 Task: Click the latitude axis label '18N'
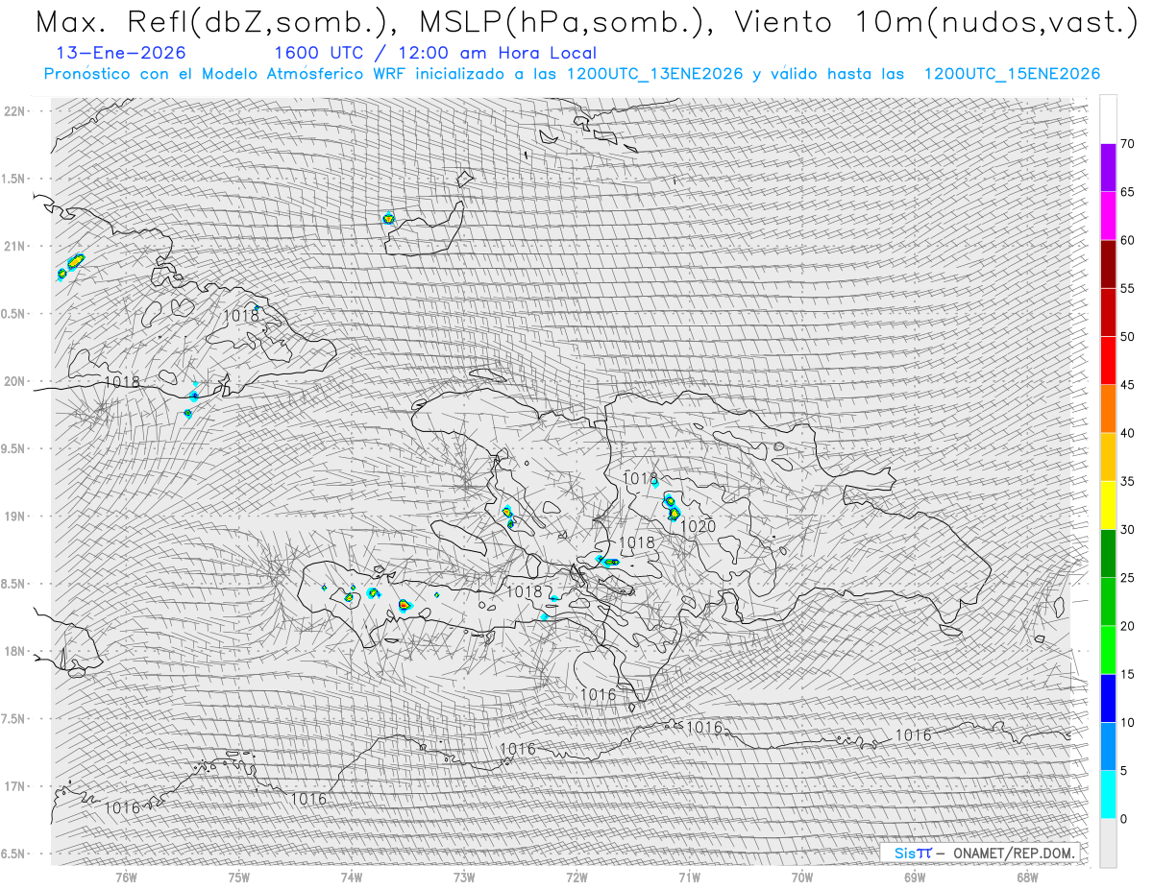14,651
